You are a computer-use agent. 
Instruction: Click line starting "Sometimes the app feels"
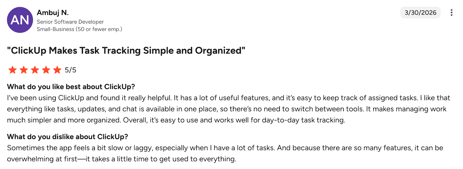pyautogui.click(x=225, y=148)
